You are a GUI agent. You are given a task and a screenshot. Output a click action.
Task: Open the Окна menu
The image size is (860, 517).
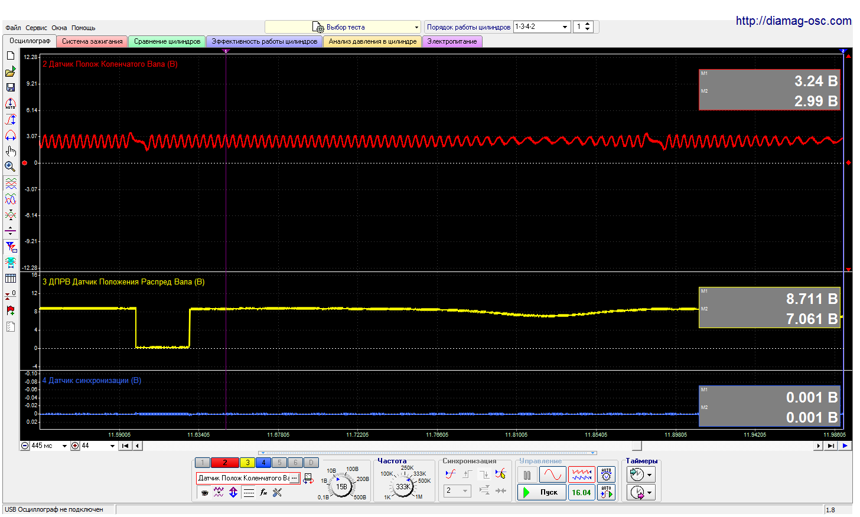point(59,28)
